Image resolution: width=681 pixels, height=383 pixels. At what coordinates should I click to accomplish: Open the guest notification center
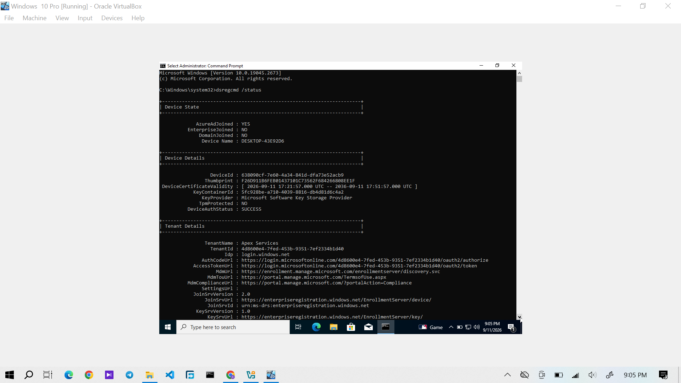(511, 327)
